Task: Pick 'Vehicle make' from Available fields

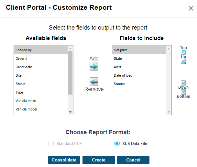Action: 40,101
